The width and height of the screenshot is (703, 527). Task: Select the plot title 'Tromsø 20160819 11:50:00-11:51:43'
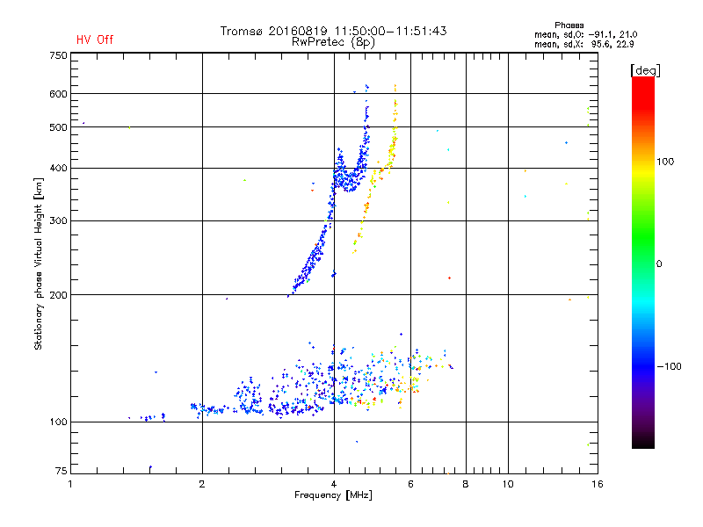(x=333, y=31)
